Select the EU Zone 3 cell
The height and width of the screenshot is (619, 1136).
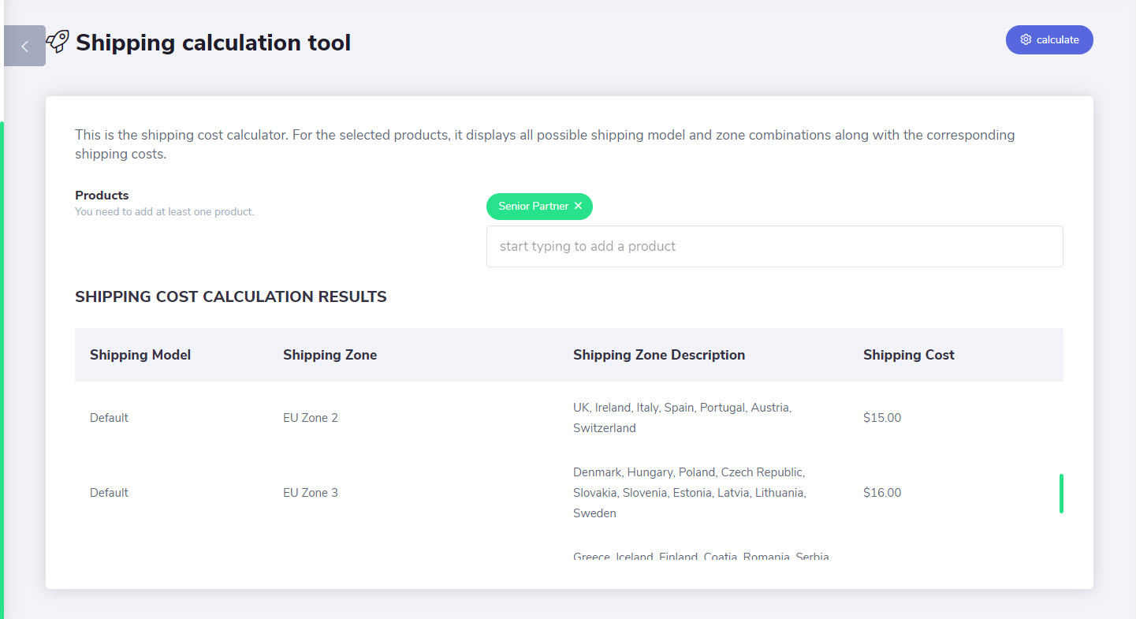click(311, 493)
